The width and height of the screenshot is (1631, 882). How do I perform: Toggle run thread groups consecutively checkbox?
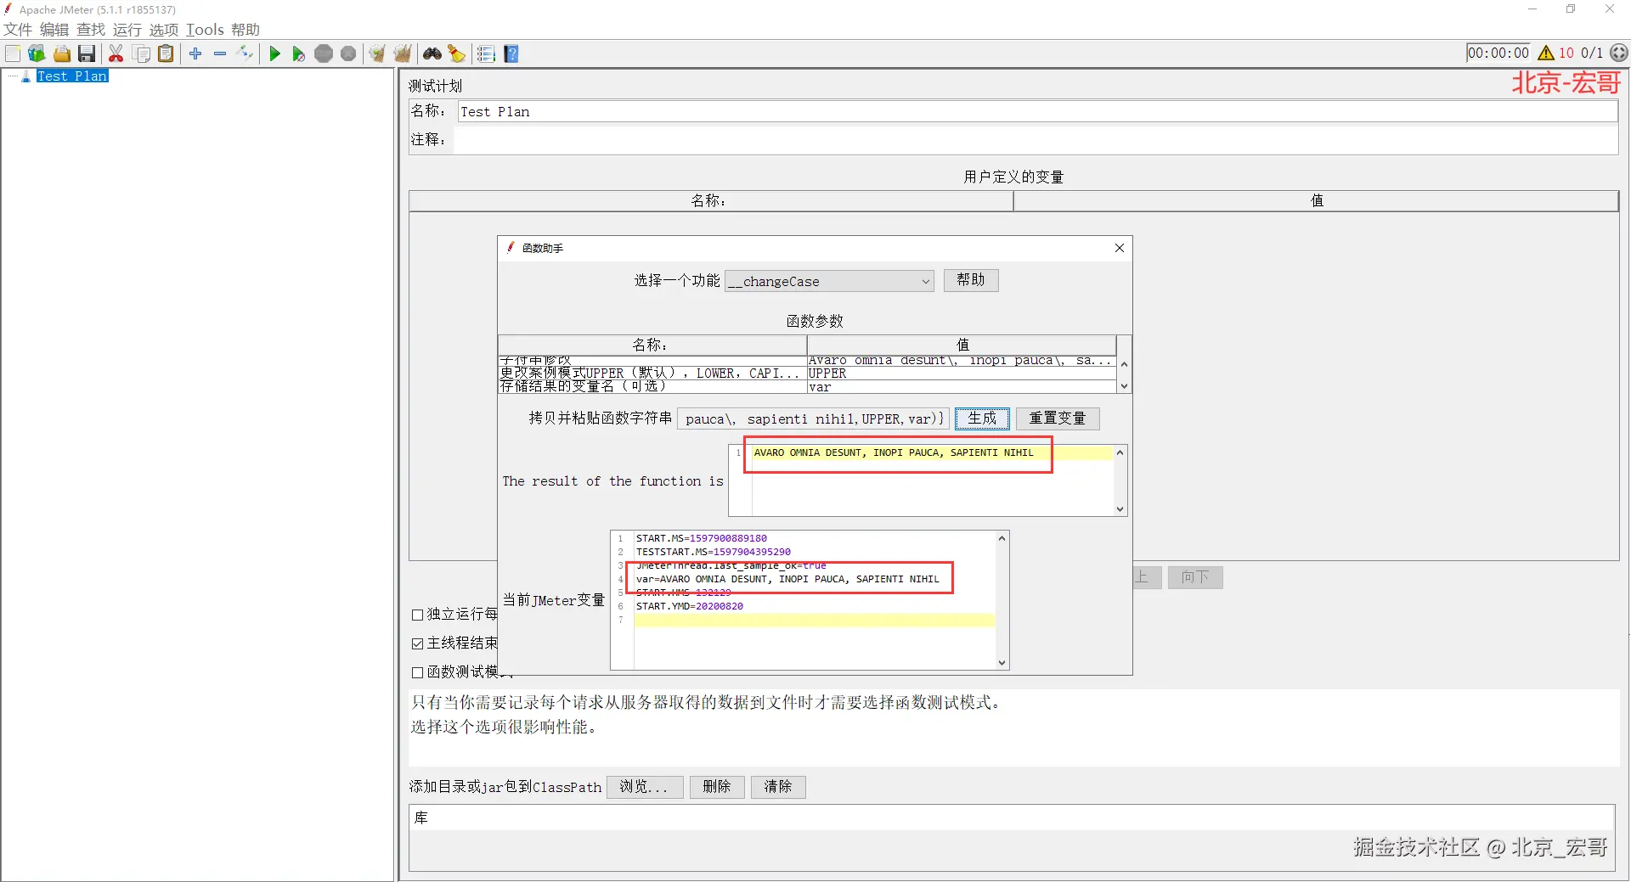coord(417,615)
